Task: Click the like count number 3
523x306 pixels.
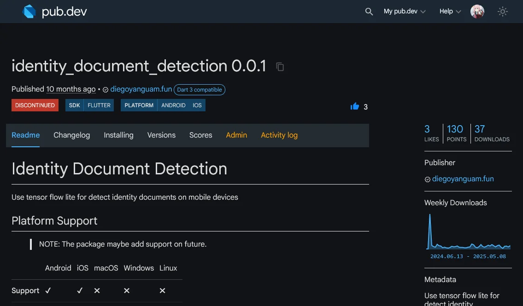Action: [365, 107]
